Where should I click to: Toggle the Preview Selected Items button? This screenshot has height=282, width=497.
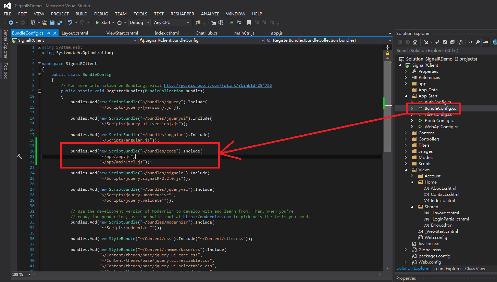(x=485, y=42)
